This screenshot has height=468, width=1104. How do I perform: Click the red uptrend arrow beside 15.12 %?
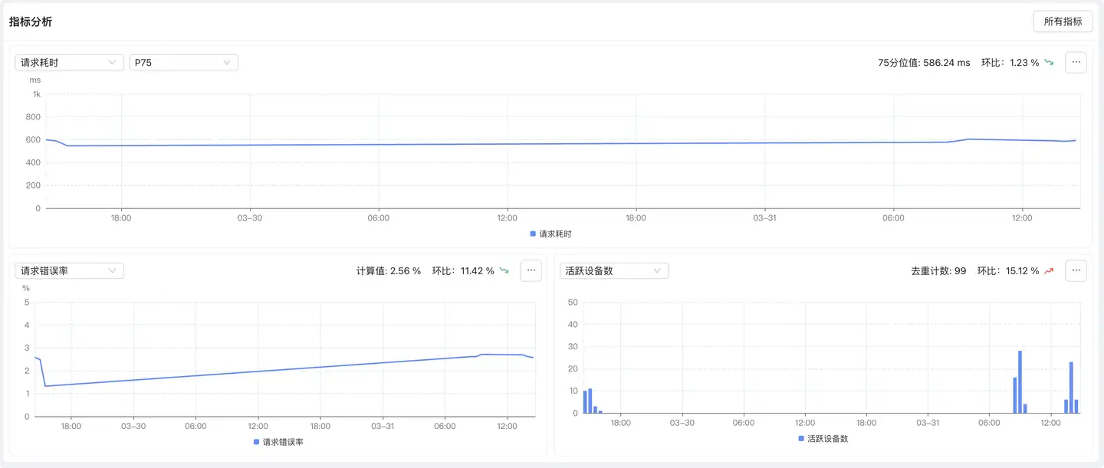pyautogui.click(x=1049, y=270)
